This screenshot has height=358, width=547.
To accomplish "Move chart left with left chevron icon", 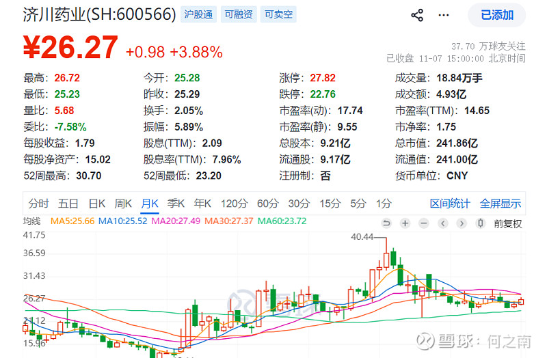I will pyautogui.click(x=442, y=223).
